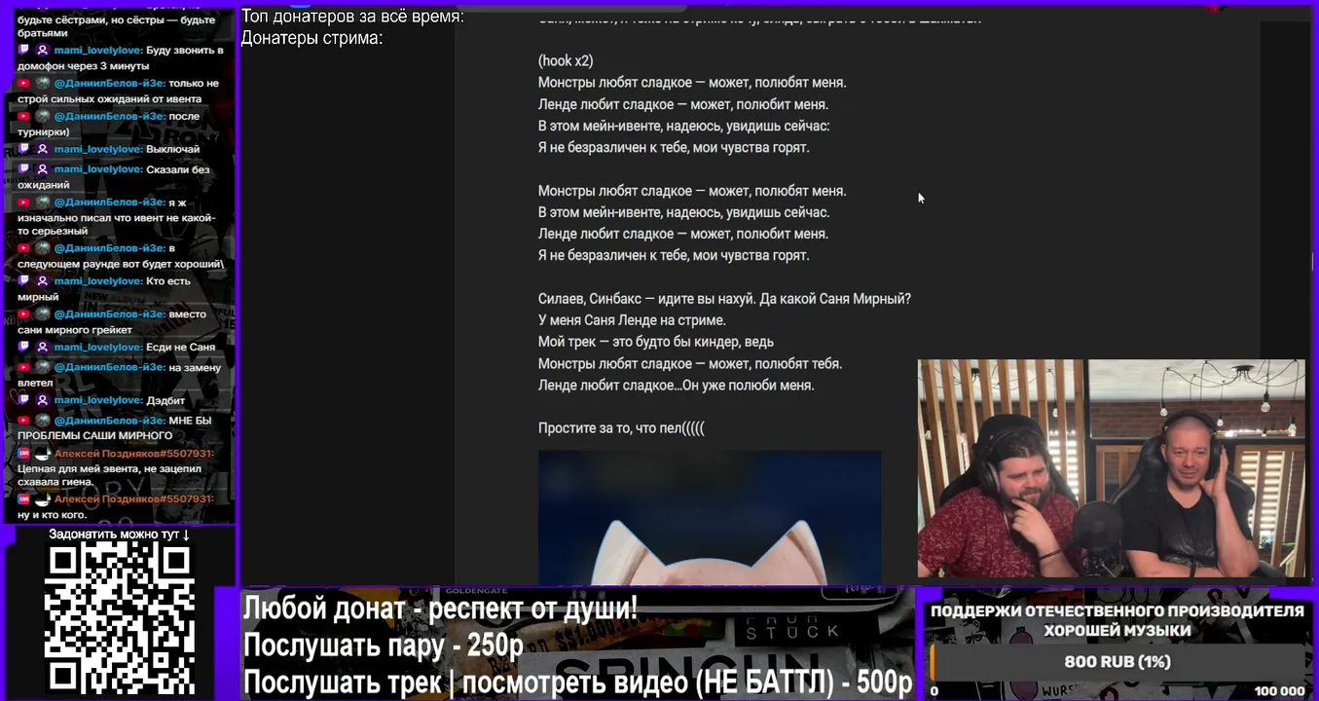Click LIVE icon beside "ну и кто кого" message

(23, 498)
